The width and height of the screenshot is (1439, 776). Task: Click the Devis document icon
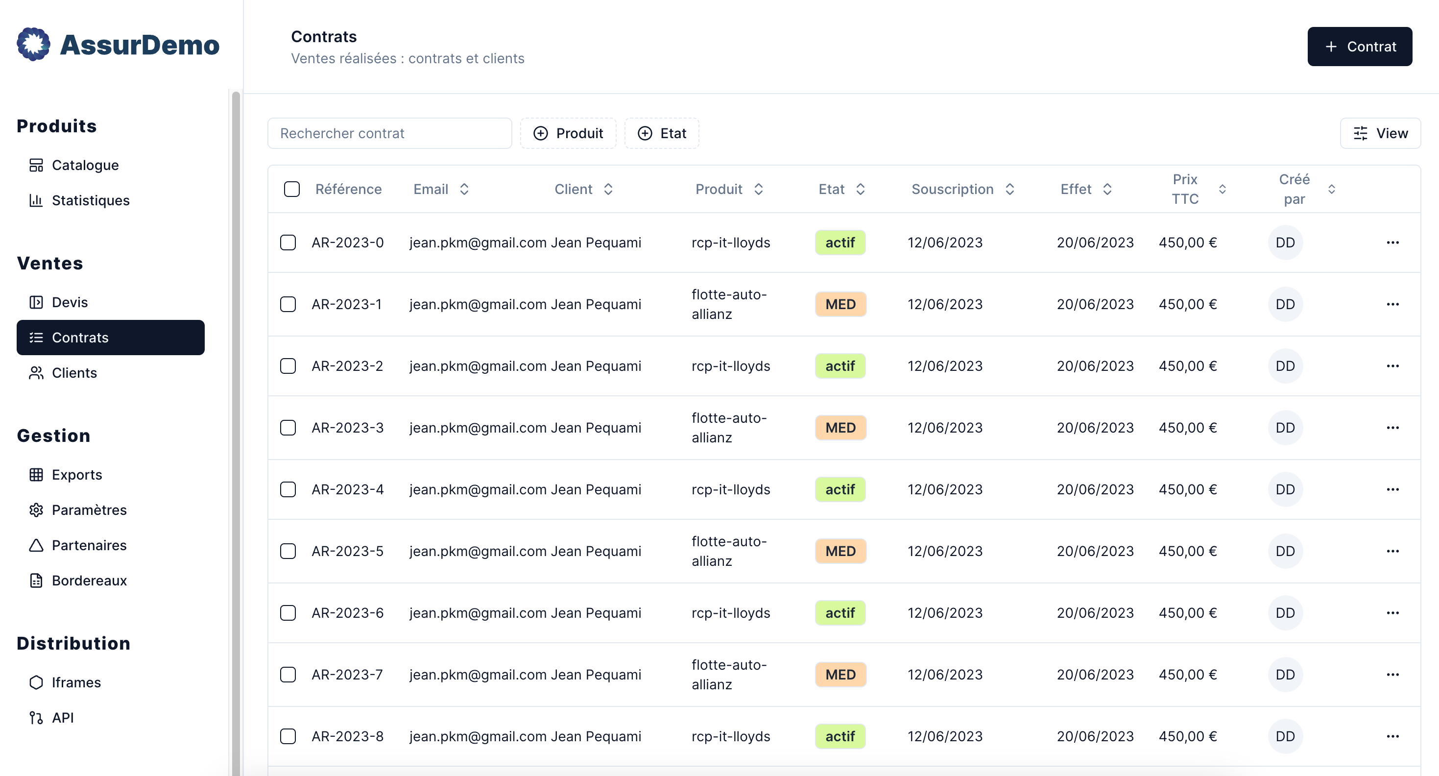[36, 302]
